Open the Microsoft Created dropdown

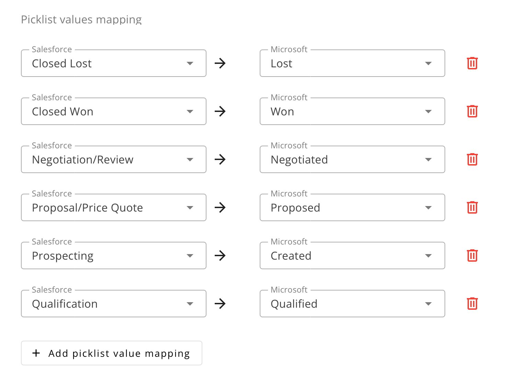pos(428,256)
